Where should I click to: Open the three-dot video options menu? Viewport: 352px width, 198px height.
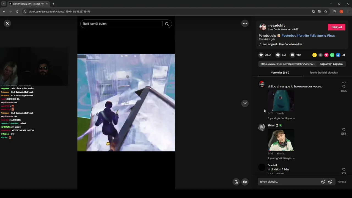(x=245, y=23)
